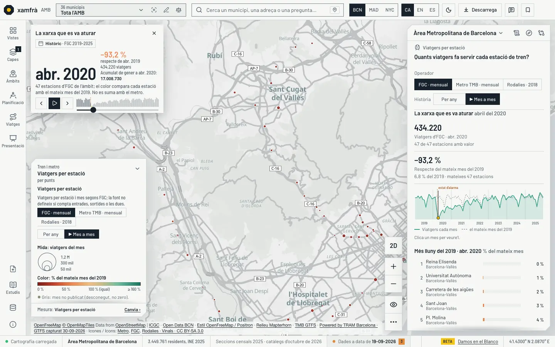Switch map to 2D view toggle
Screen dimensions: 555x347
click(393, 246)
